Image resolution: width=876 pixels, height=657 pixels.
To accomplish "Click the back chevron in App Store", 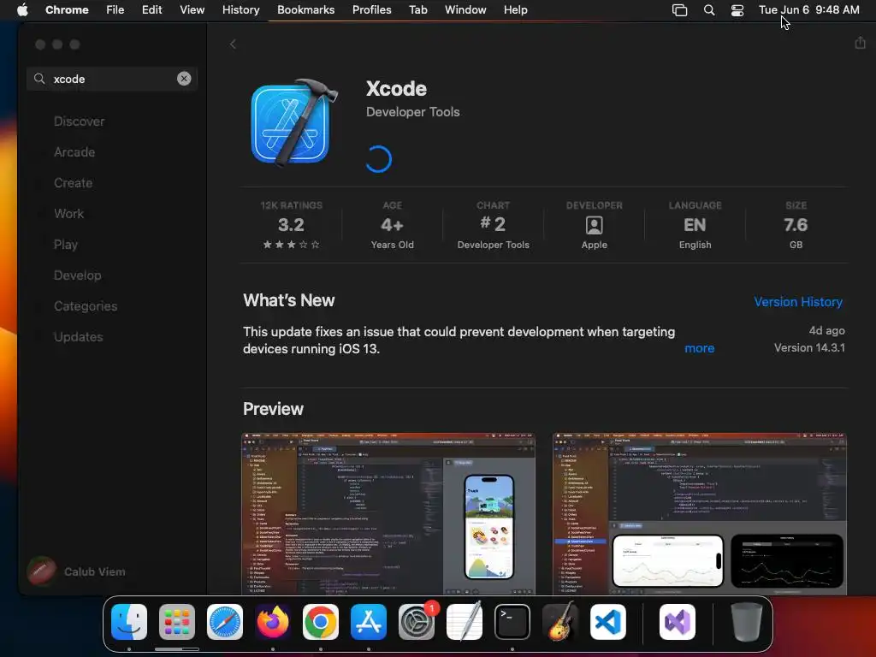I will (x=233, y=44).
